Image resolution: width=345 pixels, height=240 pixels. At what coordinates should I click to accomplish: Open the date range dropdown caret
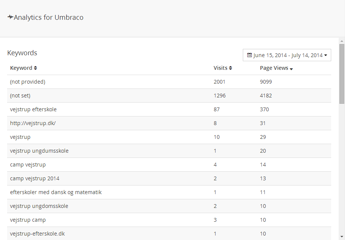click(326, 56)
